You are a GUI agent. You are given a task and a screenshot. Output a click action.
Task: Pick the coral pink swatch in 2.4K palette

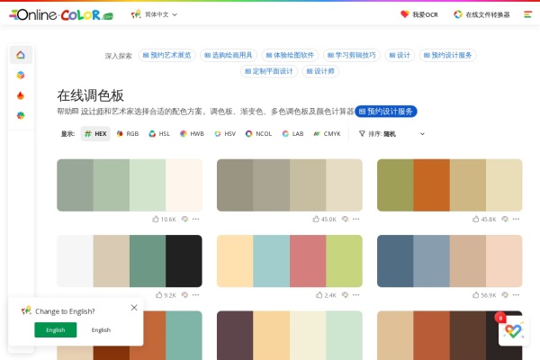[x=308, y=261]
